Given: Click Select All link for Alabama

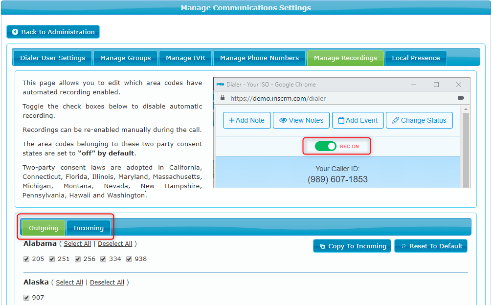Looking at the screenshot, I should click(x=77, y=243).
